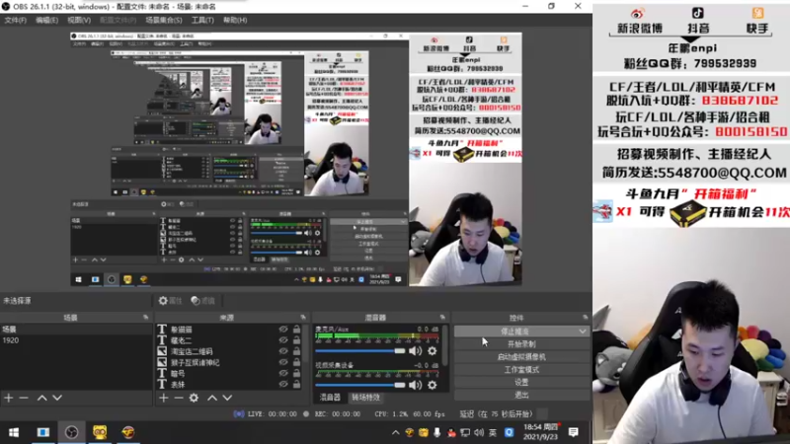The height and width of the screenshot is (444, 790).
Task: Click 退出 to exit OBS
Action: 521,395
